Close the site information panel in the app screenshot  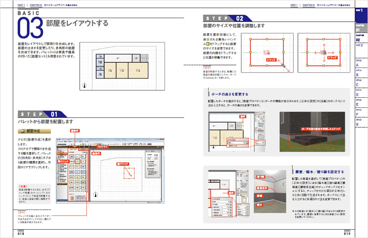pyautogui.click(x=159, y=151)
